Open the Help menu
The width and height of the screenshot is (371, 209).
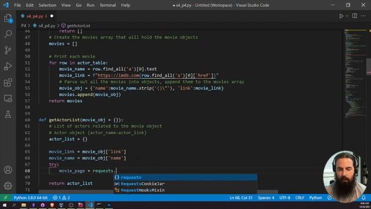(125, 5)
